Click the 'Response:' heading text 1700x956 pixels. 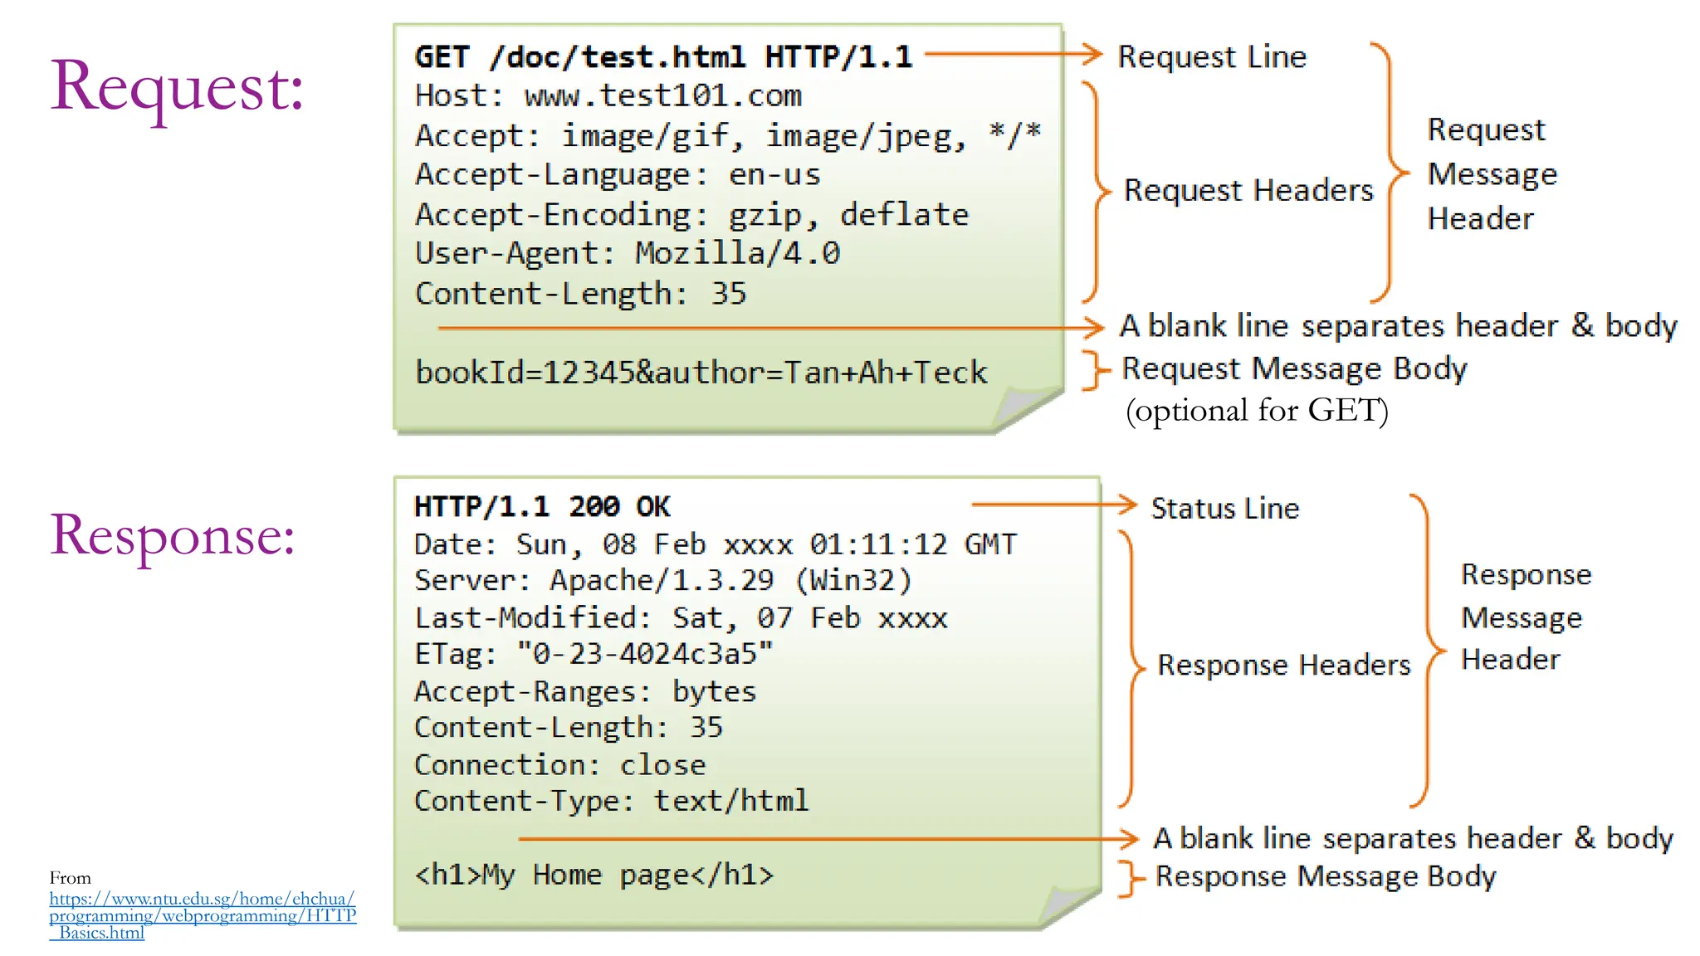[x=173, y=535]
